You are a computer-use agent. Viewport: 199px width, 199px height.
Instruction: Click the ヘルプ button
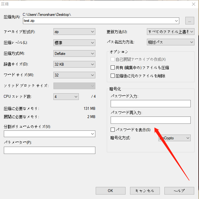[x=179, y=191]
